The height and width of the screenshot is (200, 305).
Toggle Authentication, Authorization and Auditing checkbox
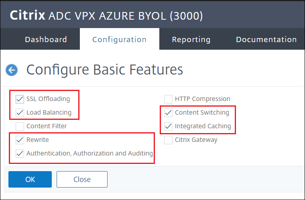[20, 153]
